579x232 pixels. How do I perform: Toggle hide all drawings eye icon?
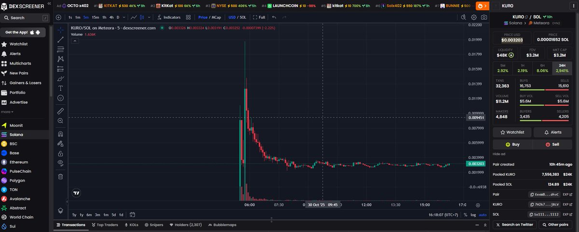pos(60,163)
